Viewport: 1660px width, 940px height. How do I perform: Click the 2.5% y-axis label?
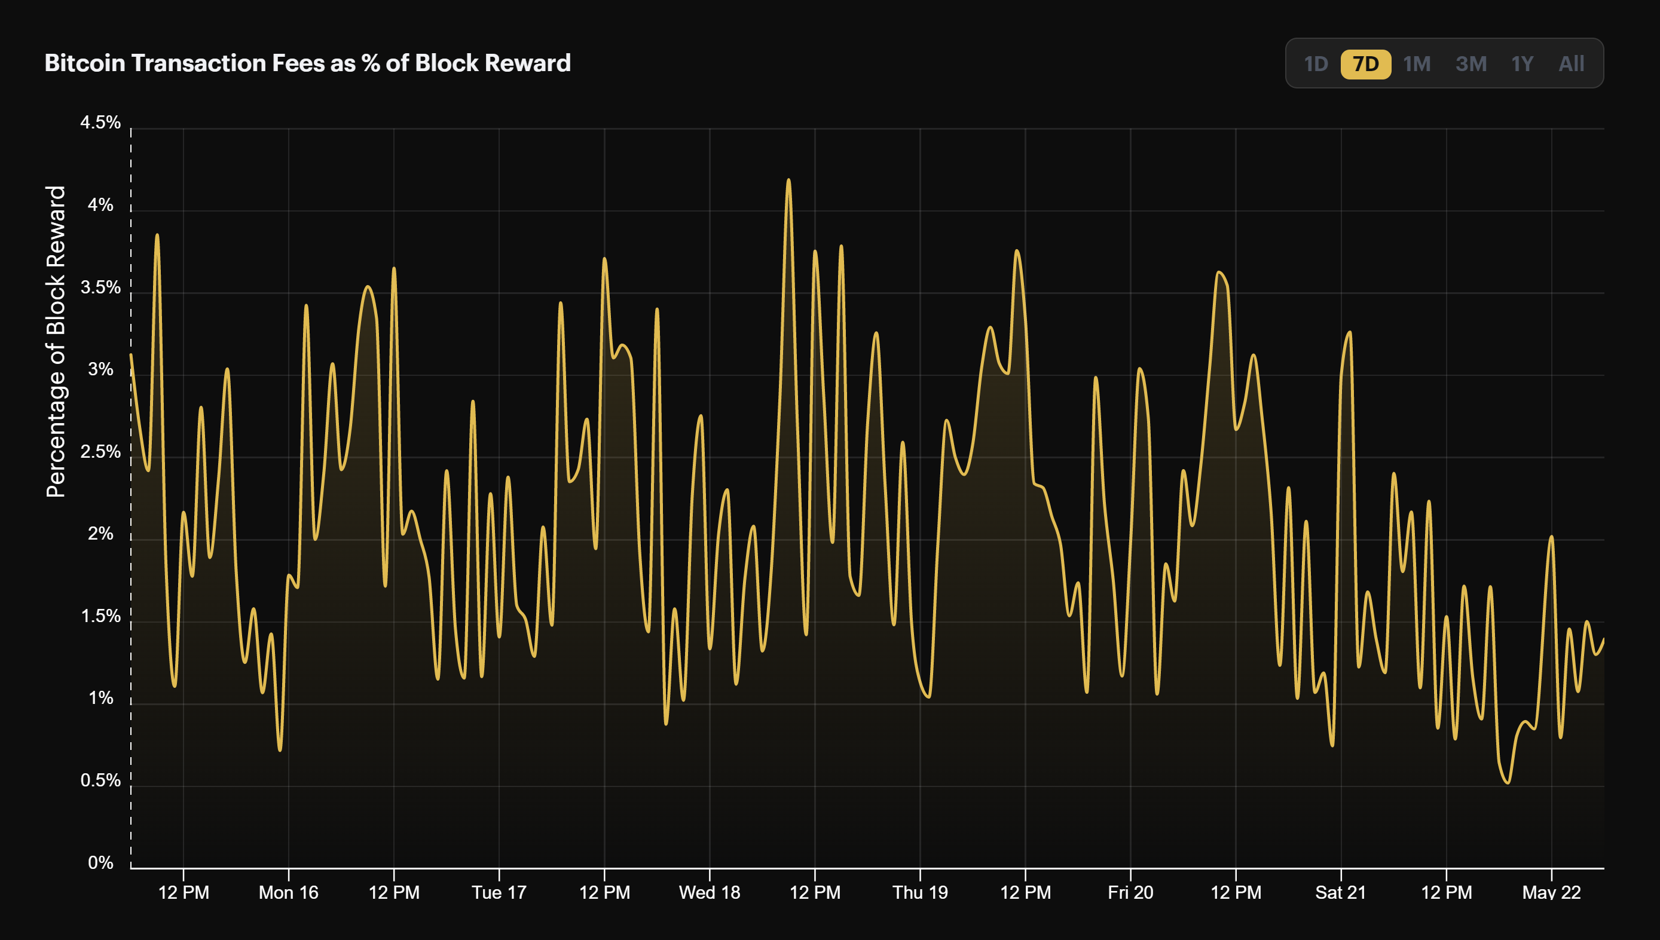click(x=100, y=451)
